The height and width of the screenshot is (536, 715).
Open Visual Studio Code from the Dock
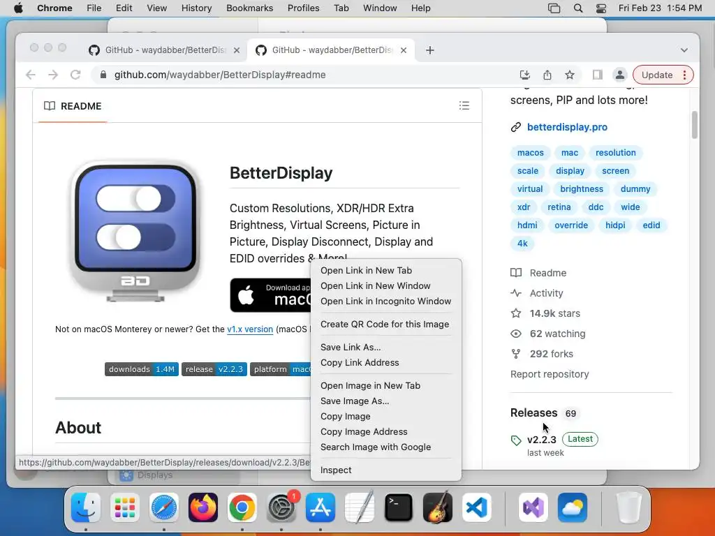tap(477, 507)
